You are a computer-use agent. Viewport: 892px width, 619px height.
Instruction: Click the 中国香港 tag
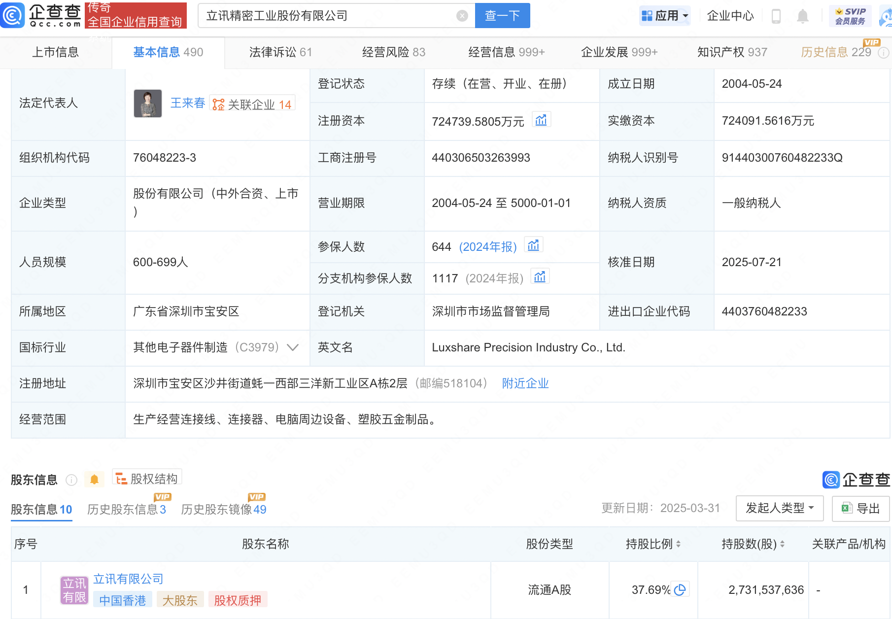(123, 600)
